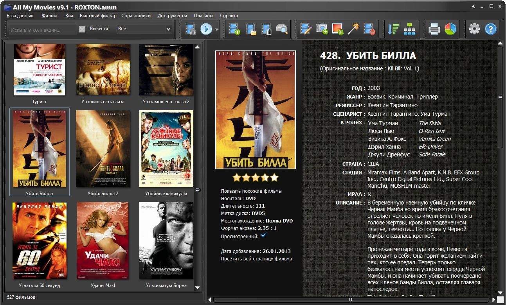Image resolution: width=506 pixels, height=305 pixels.
Task: Toggle the 'Просмотренный' blue checkmark
Action: pos(263,235)
